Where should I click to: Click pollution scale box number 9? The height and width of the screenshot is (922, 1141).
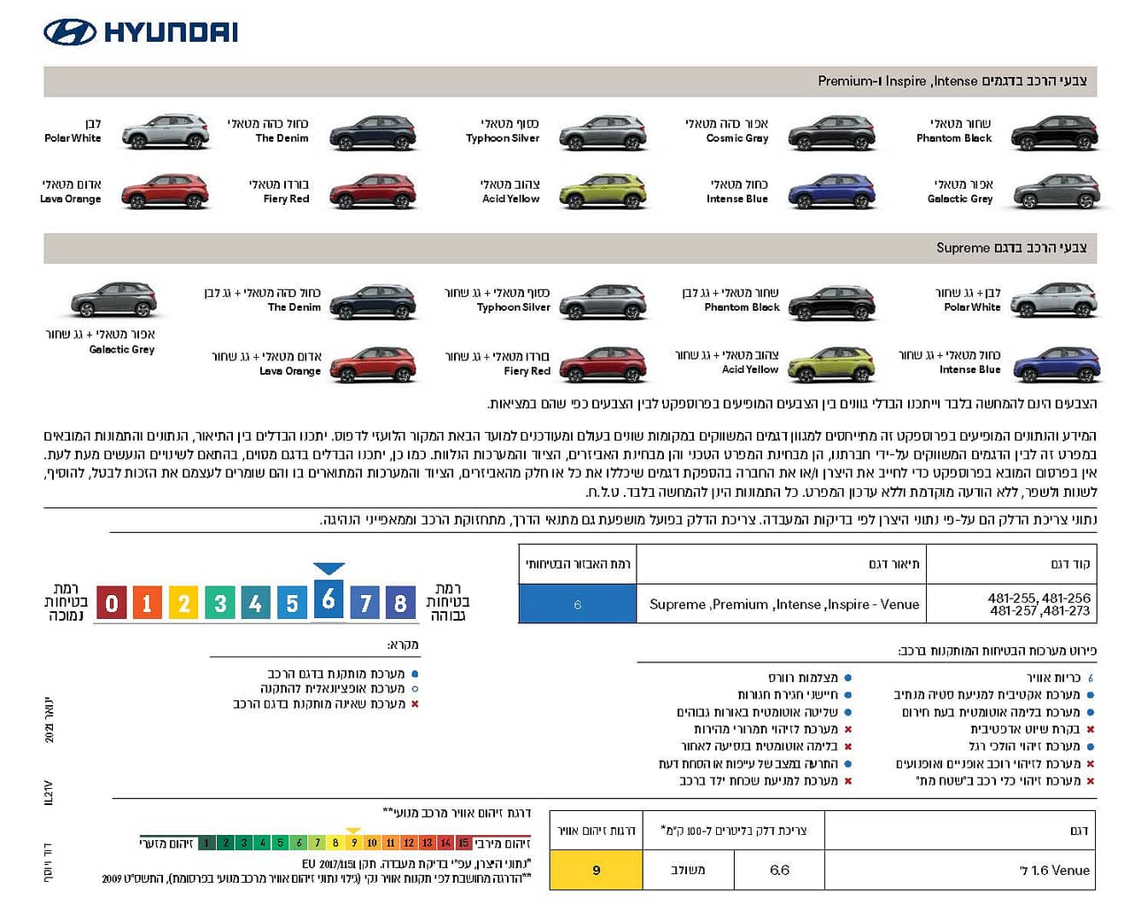[x=353, y=843]
